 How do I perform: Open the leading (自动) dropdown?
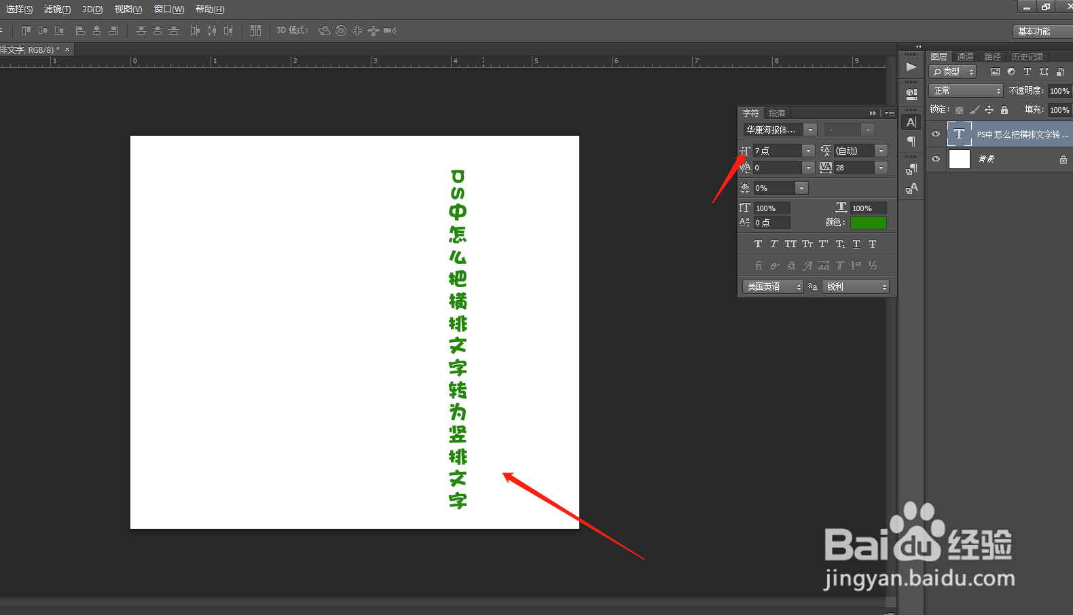point(881,151)
